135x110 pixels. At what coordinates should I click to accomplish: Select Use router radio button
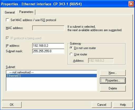[71, 54]
